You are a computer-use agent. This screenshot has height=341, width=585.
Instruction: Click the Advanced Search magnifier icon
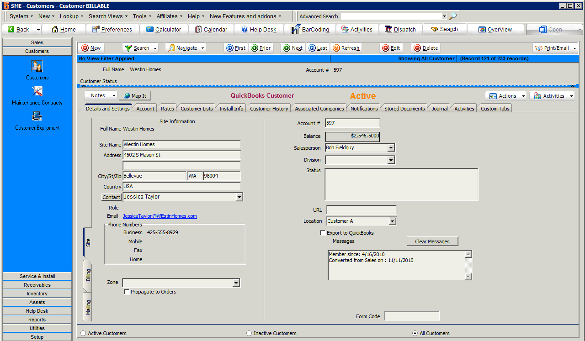(x=452, y=16)
